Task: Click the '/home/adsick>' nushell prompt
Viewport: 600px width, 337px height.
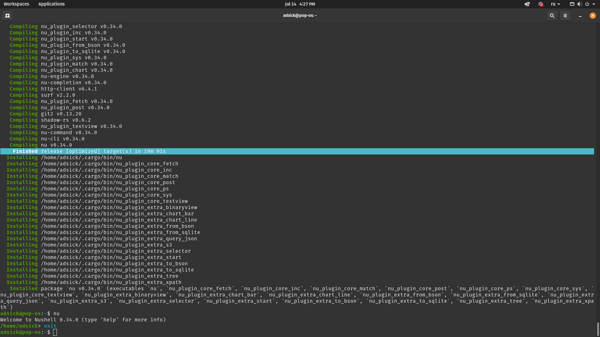Action: click(20, 326)
